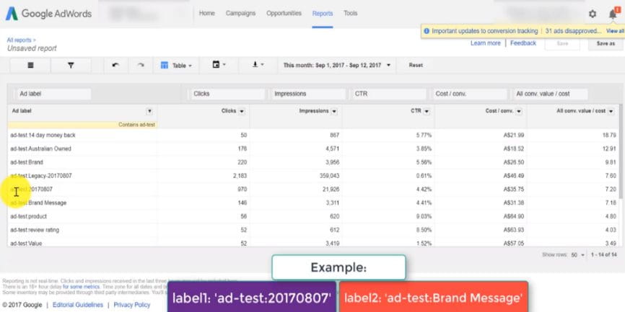Viewport: 625px width, 312px height.
Task: Go to the Home tab
Action: 207,14
